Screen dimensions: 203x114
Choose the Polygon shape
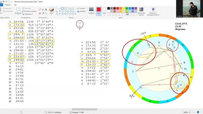tap(70, 9)
